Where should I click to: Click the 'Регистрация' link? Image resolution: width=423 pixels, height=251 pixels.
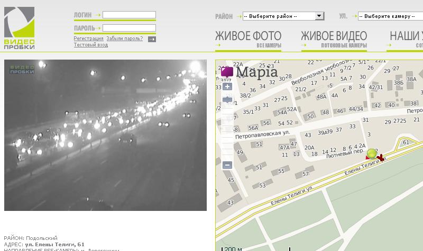coord(88,38)
